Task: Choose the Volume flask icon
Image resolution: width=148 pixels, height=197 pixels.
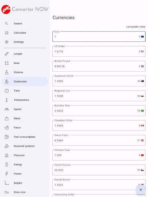Action: click(7, 72)
